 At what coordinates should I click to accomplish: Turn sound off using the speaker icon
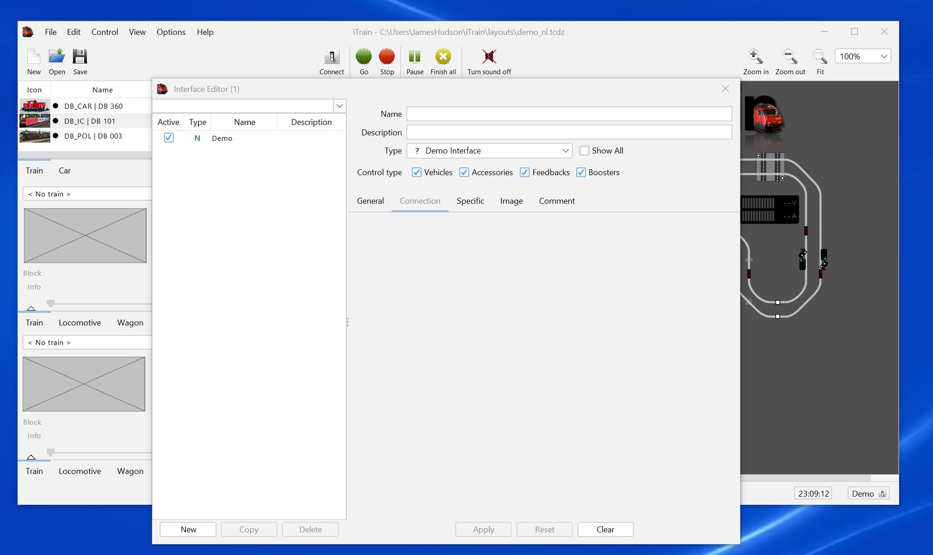489,57
